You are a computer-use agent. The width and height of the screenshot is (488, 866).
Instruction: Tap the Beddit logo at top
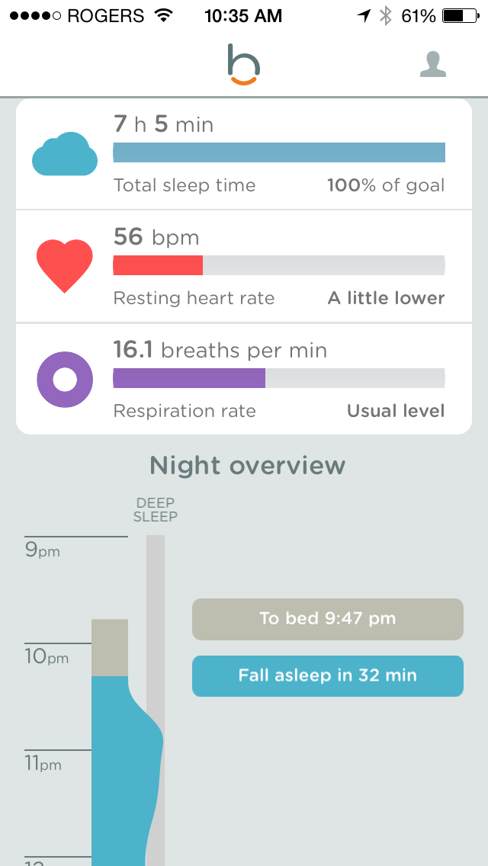tap(244, 65)
